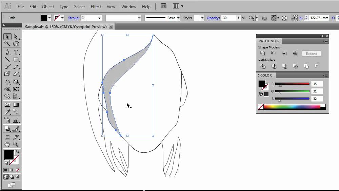
Task: Select the Eyedropper tool
Action: (x=7, y=112)
